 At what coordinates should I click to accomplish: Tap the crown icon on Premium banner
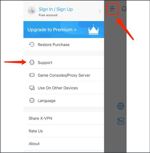(x=94, y=30)
